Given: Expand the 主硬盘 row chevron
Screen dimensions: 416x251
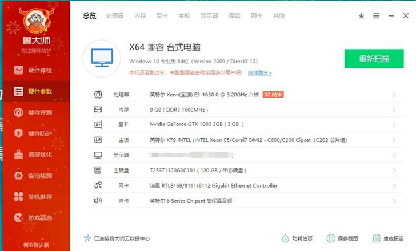Looking at the screenshot, I should pos(394,171).
